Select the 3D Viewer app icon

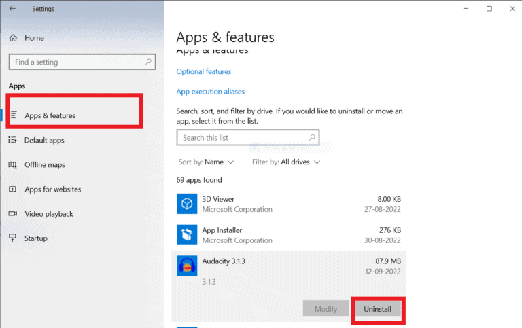coord(186,204)
